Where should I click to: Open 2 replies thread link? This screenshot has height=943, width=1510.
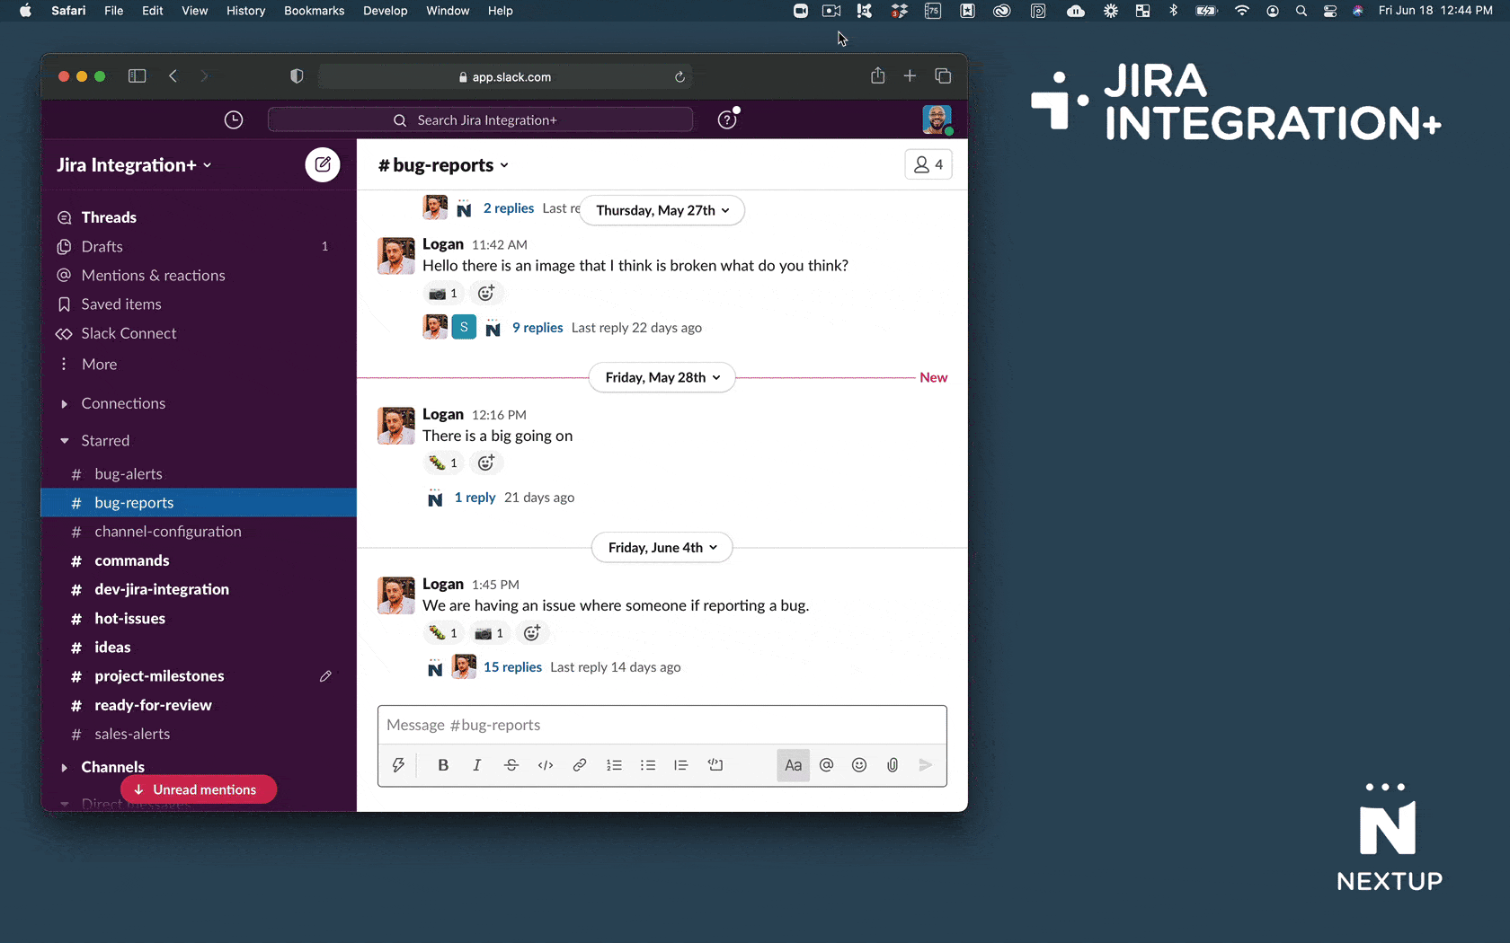(x=509, y=208)
